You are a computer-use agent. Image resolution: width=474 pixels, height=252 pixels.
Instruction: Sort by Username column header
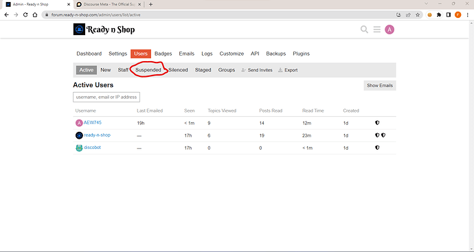point(86,111)
